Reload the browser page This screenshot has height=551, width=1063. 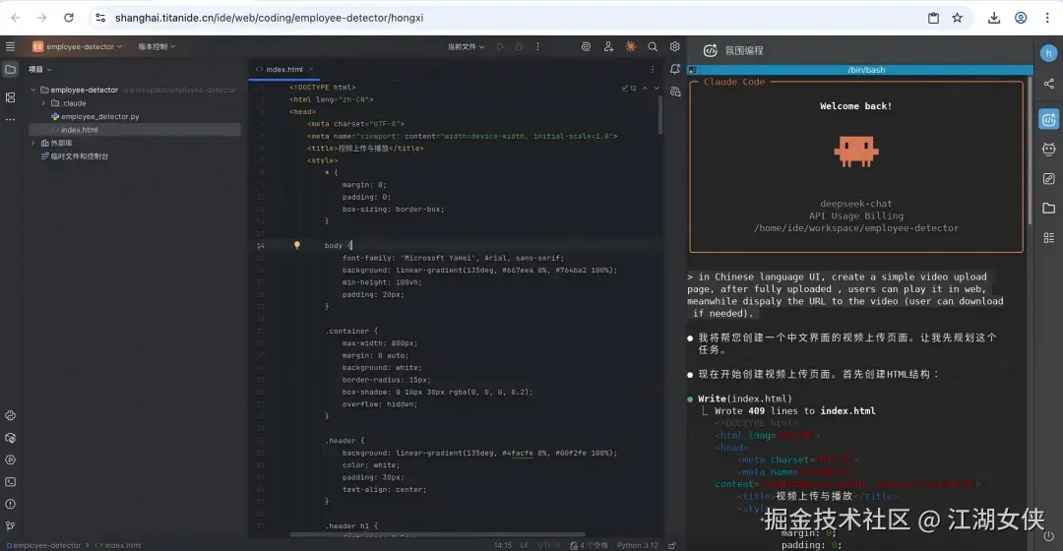click(69, 18)
